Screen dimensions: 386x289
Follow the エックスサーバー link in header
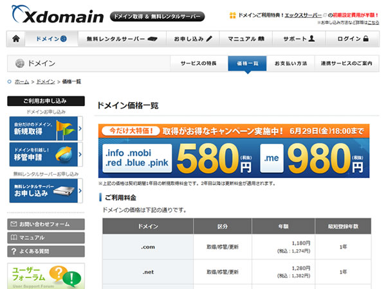tap(303, 15)
